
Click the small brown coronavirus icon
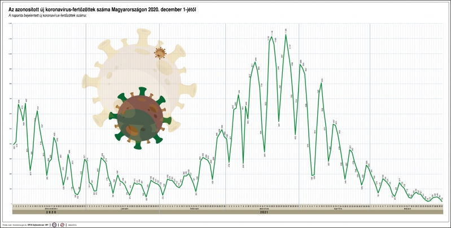(x=160, y=53)
